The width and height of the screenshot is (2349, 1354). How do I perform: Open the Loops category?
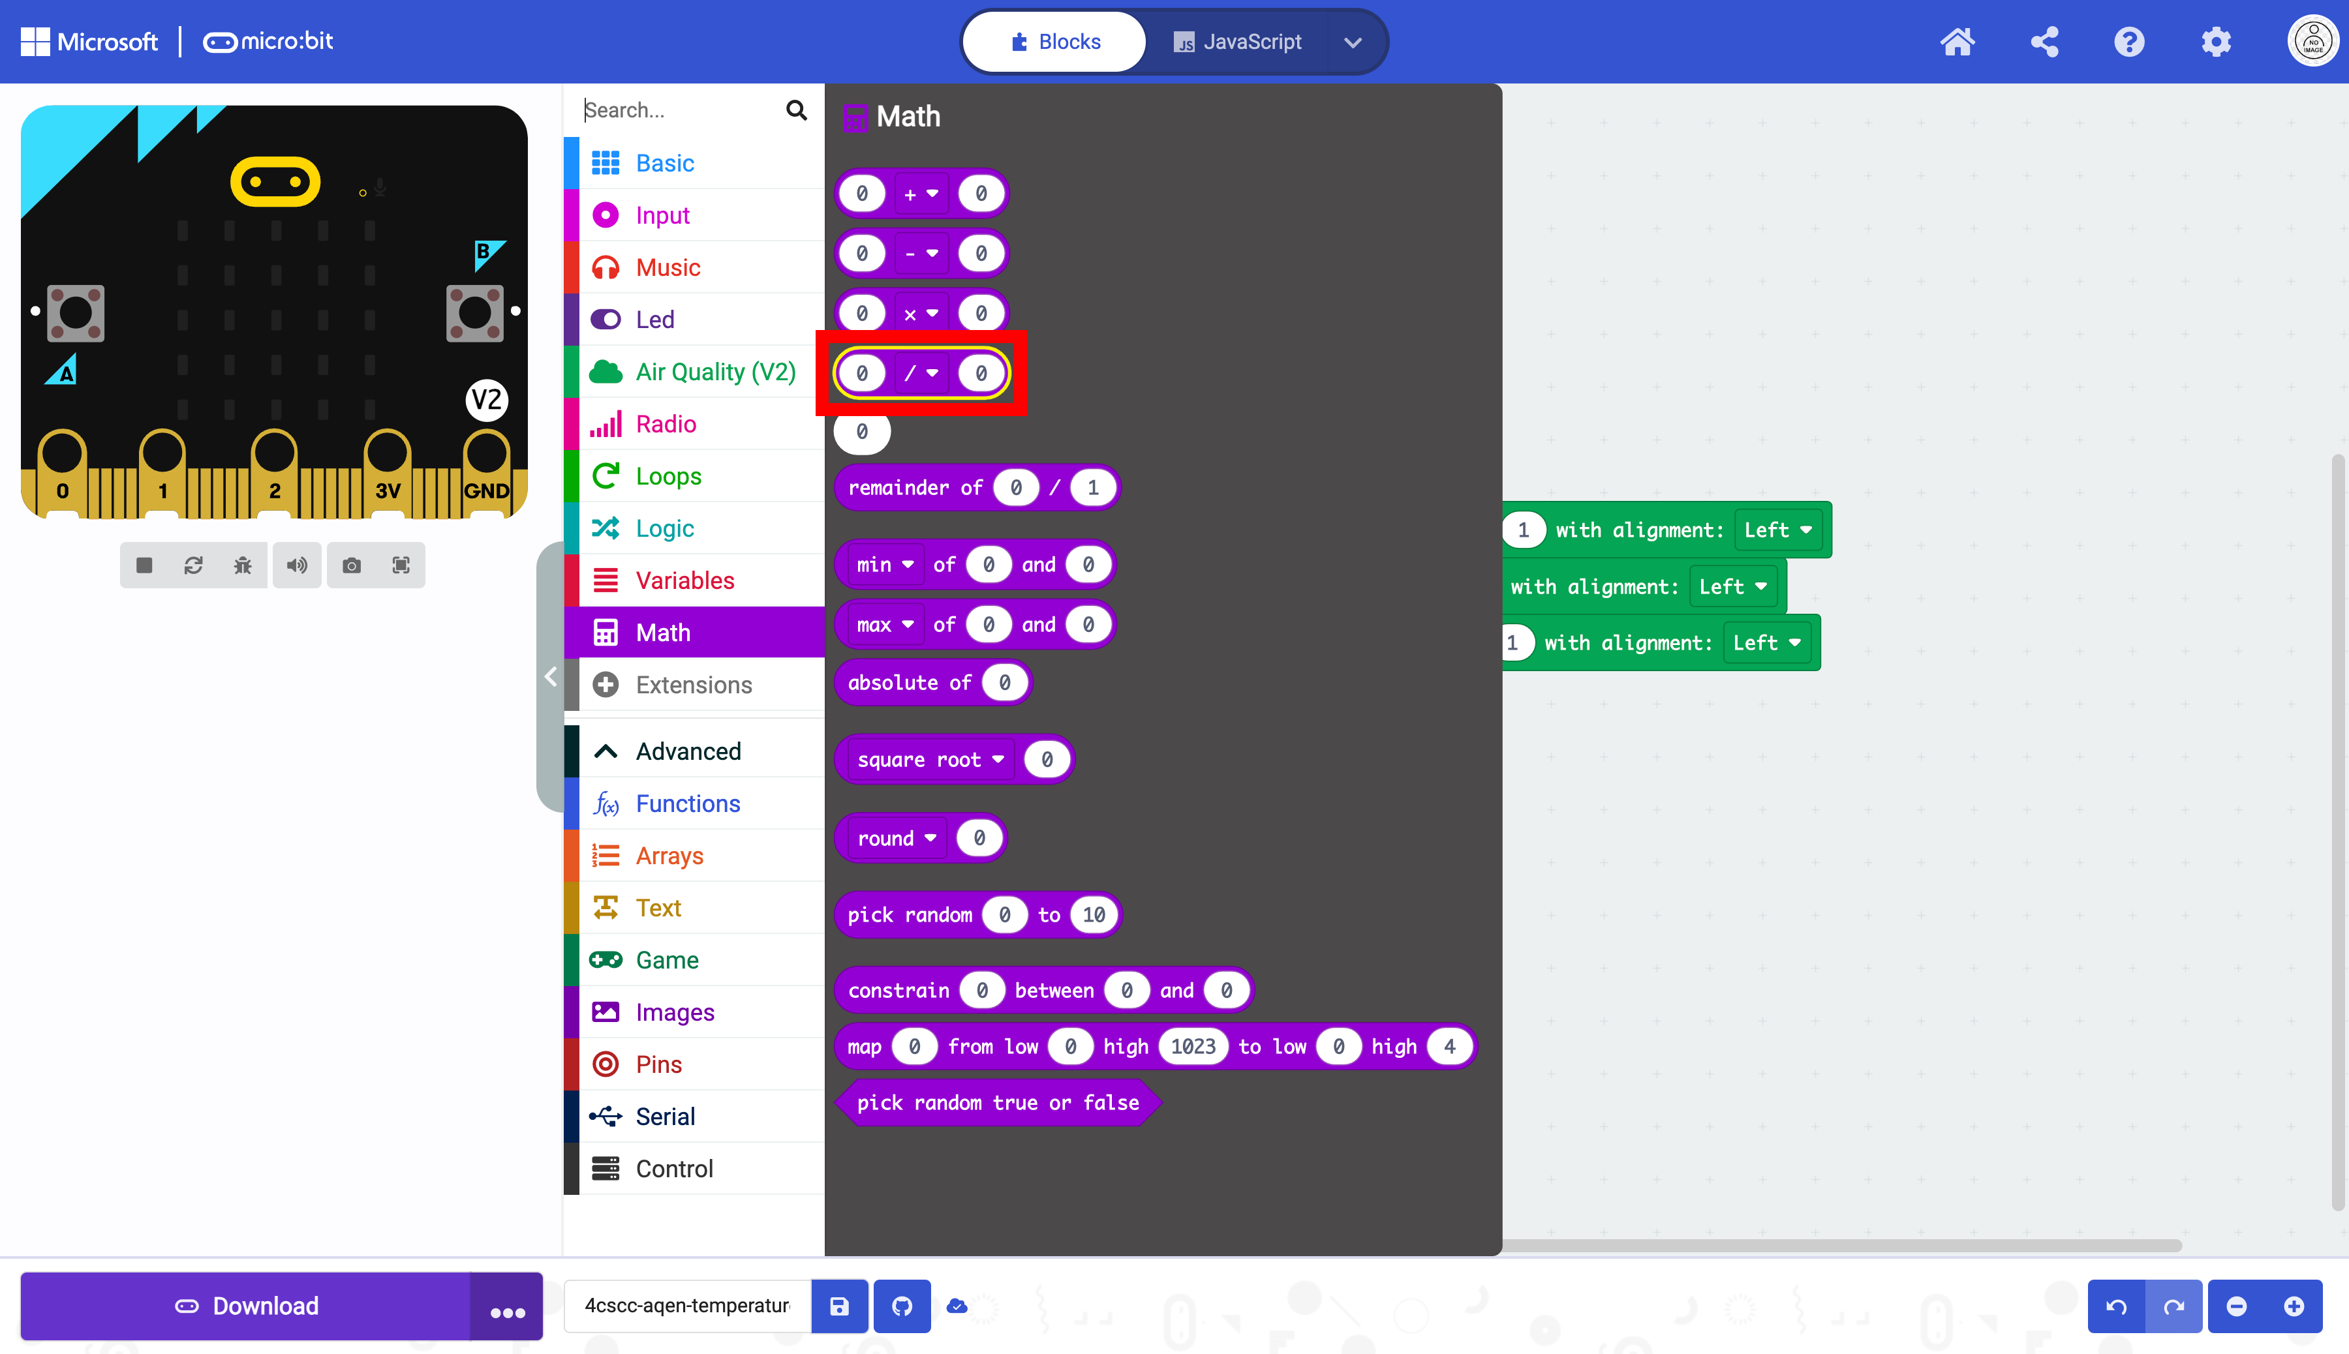click(694, 476)
